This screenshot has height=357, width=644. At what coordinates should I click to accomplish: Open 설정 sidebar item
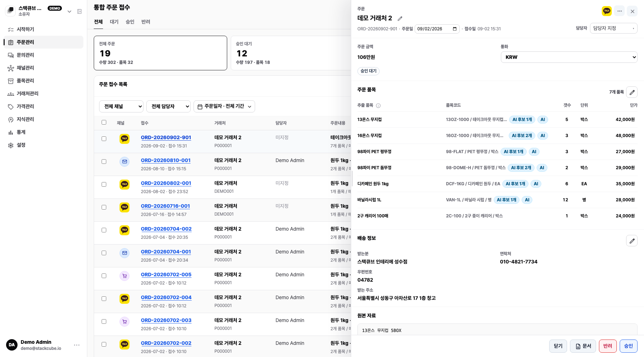click(44, 145)
